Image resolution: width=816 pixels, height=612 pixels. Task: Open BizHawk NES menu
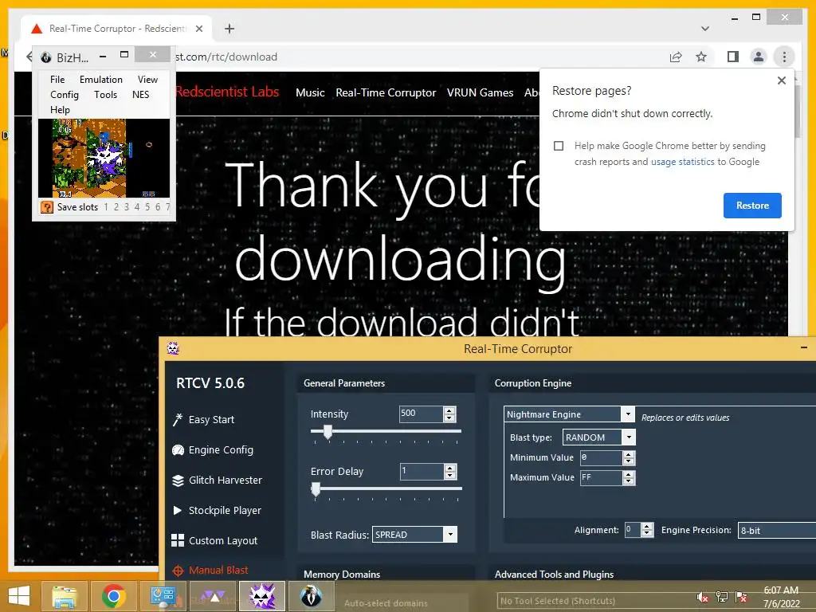pyautogui.click(x=140, y=95)
